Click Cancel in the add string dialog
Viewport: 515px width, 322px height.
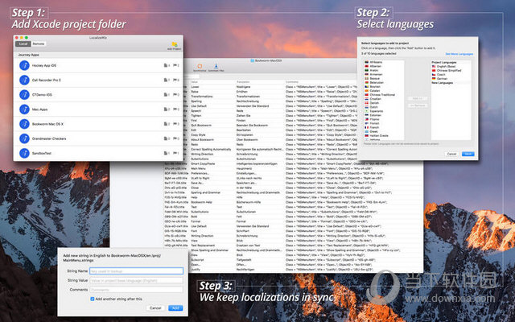[155, 308]
